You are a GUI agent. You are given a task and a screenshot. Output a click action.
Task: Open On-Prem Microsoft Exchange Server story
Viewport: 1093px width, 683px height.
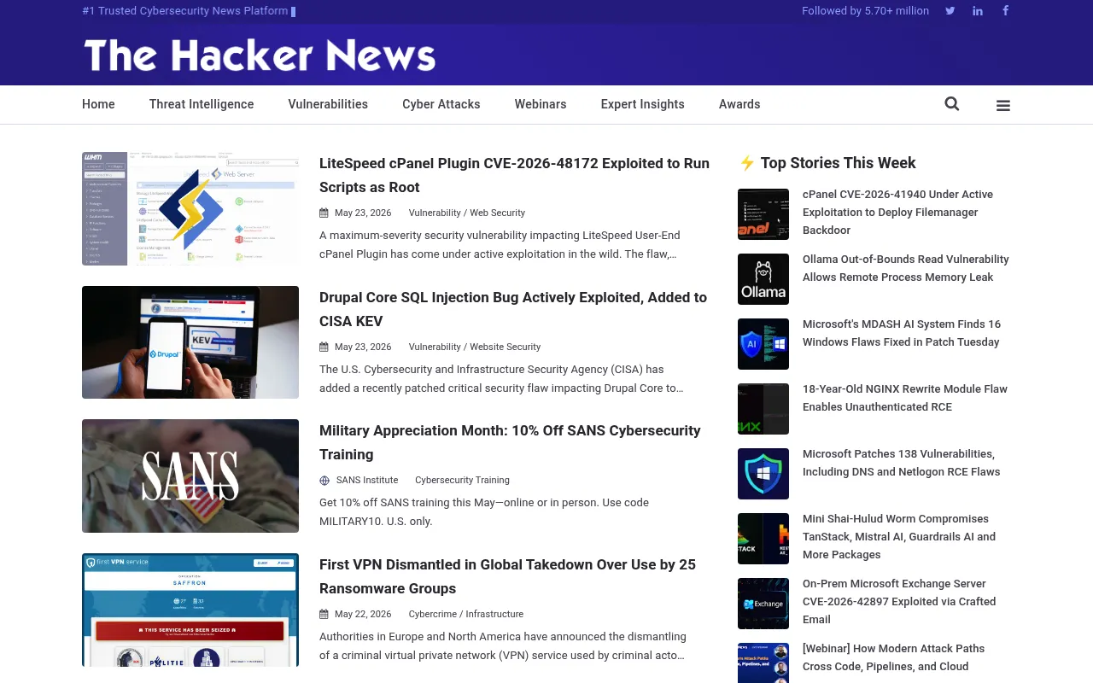tap(899, 602)
